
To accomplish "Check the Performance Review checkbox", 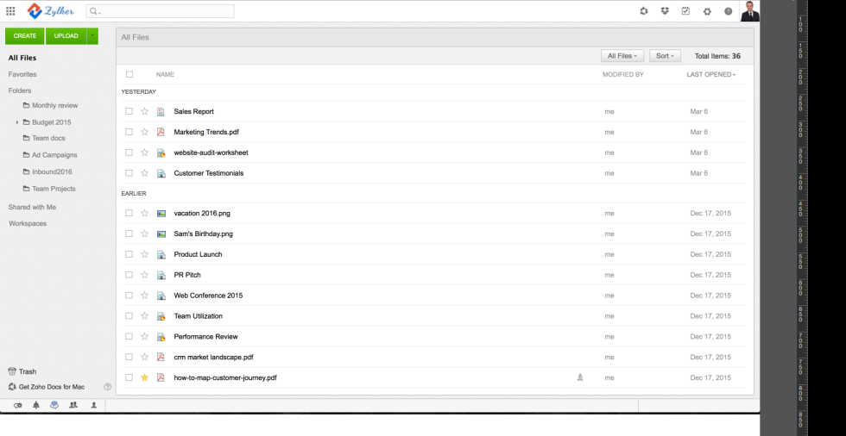I will coord(129,336).
